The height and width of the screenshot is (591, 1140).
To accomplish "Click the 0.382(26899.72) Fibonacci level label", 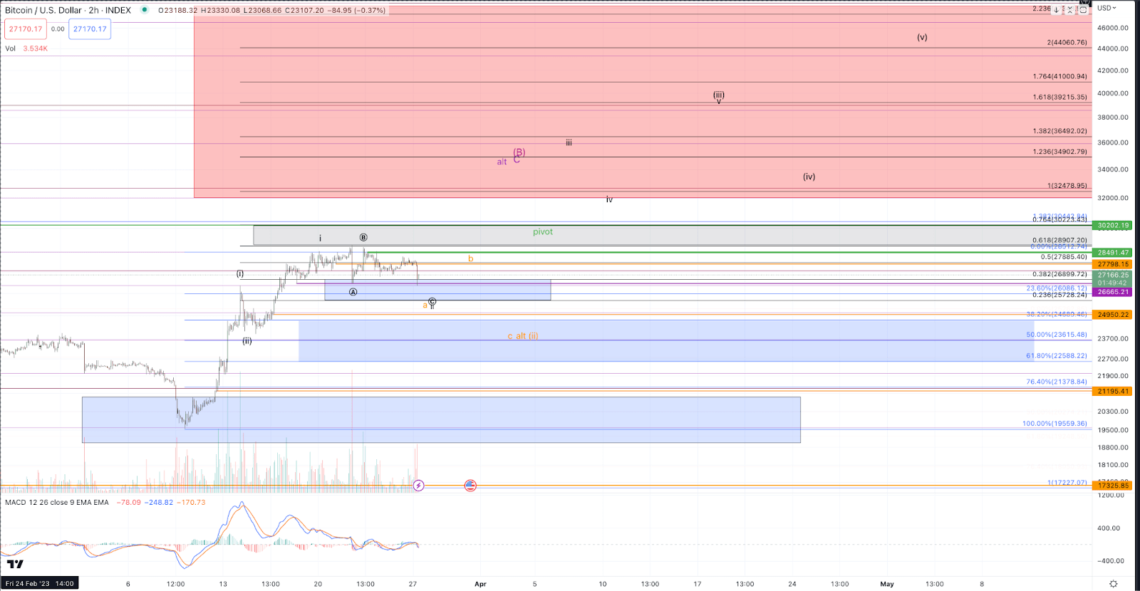I will 1060,274.
